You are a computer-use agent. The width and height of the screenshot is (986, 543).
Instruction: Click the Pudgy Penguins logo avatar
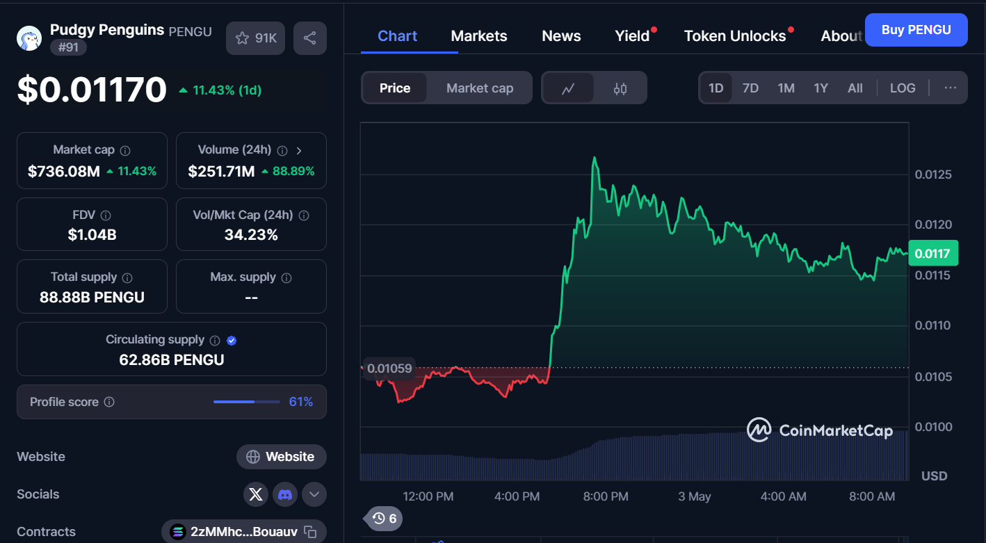pyautogui.click(x=29, y=38)
